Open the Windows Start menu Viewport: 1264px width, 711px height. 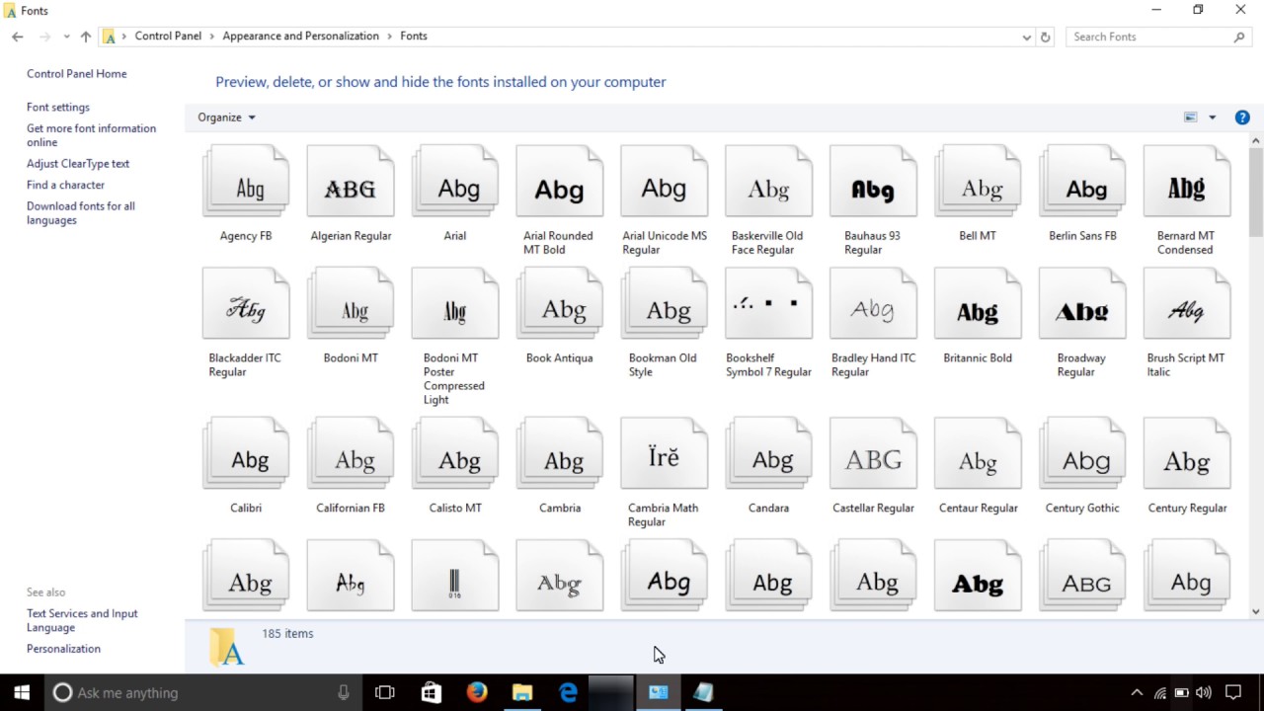click(22, 692)
